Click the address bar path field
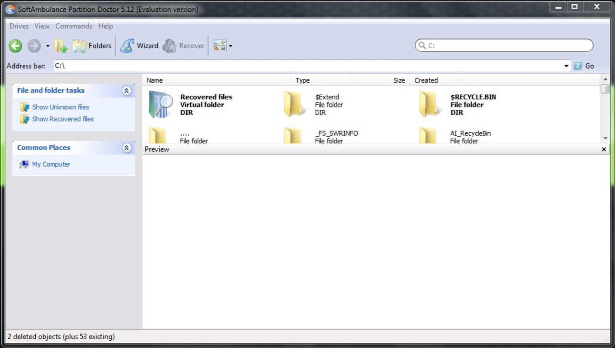Image resolution: width=615 pixels, height=348 pixels. [x=309, y=66]
